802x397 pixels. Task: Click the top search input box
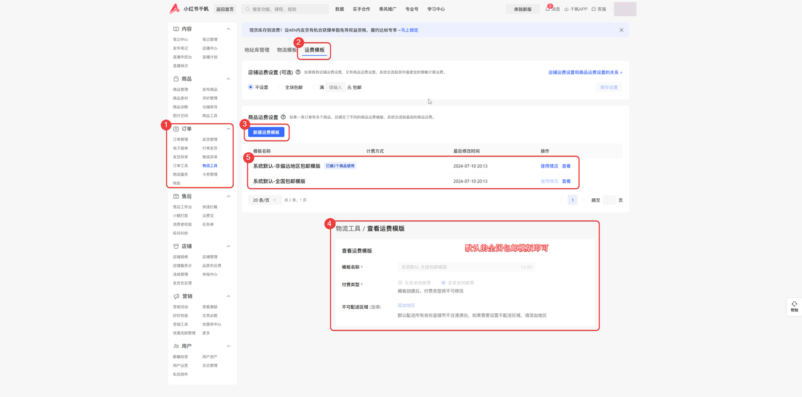coord(288,9)
